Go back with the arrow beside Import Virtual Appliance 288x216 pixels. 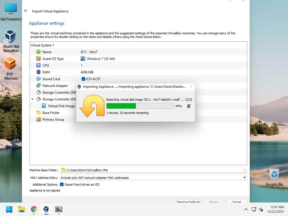click(26, 11)
